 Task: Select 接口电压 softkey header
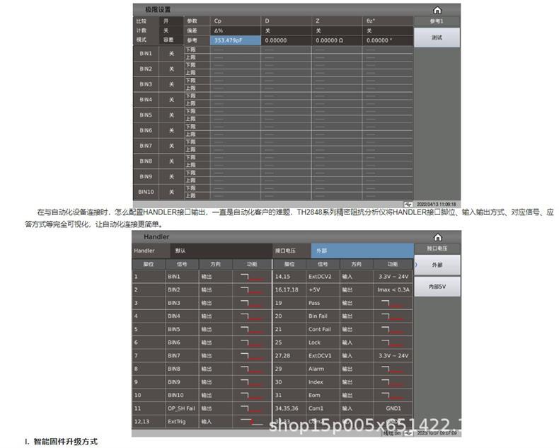tap(437, 248)
